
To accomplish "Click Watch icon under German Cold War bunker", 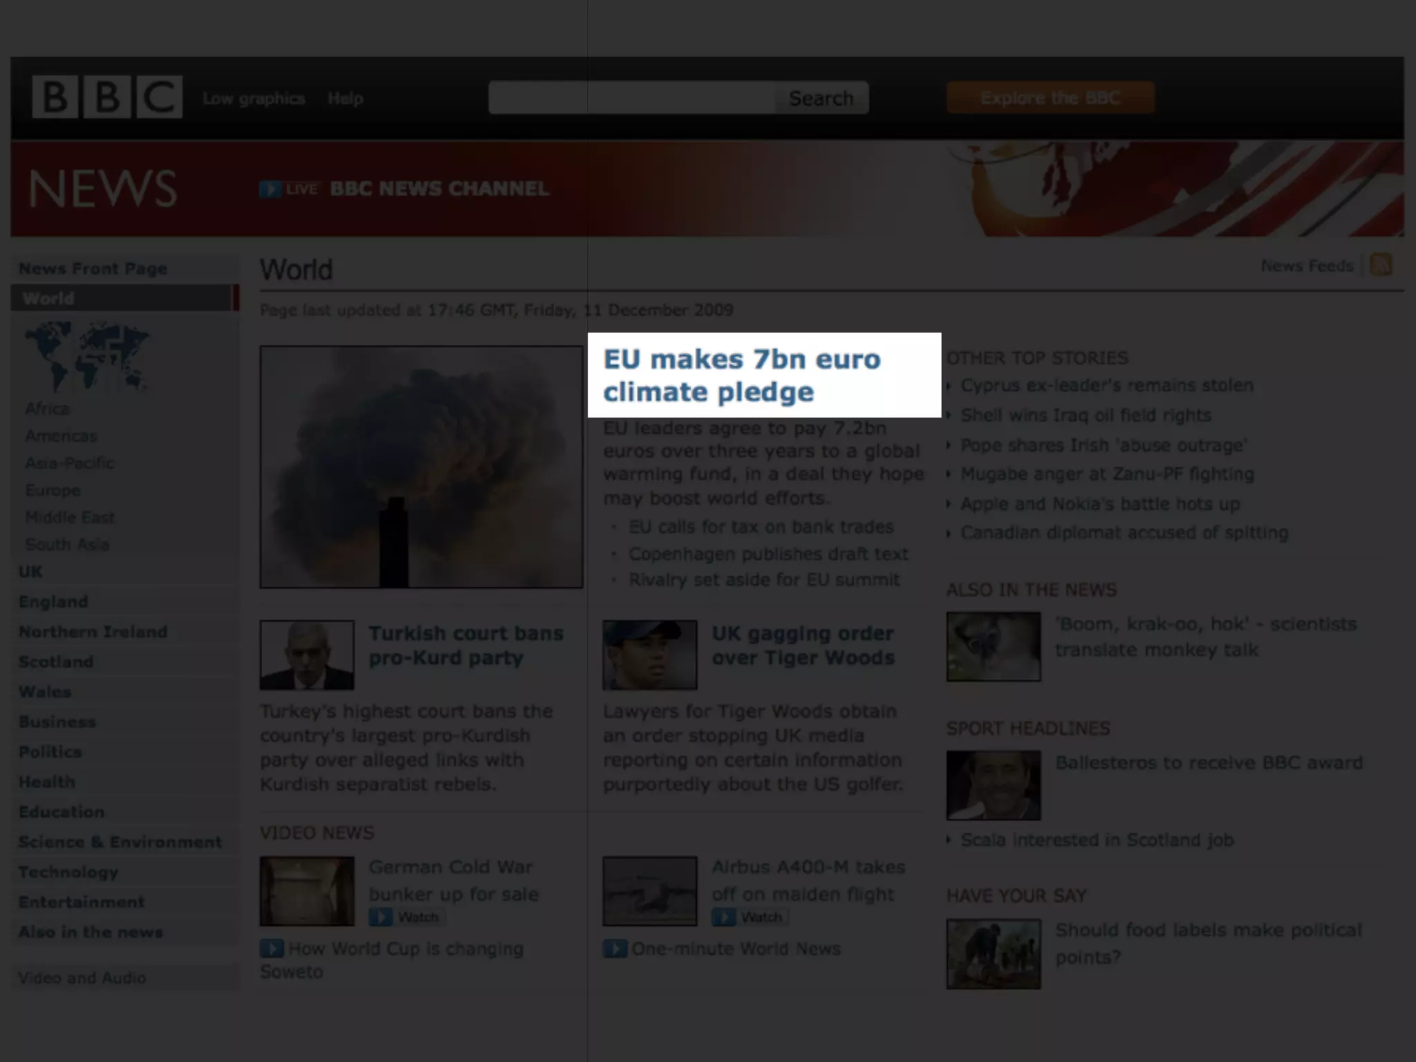I will tap(381, 917).
